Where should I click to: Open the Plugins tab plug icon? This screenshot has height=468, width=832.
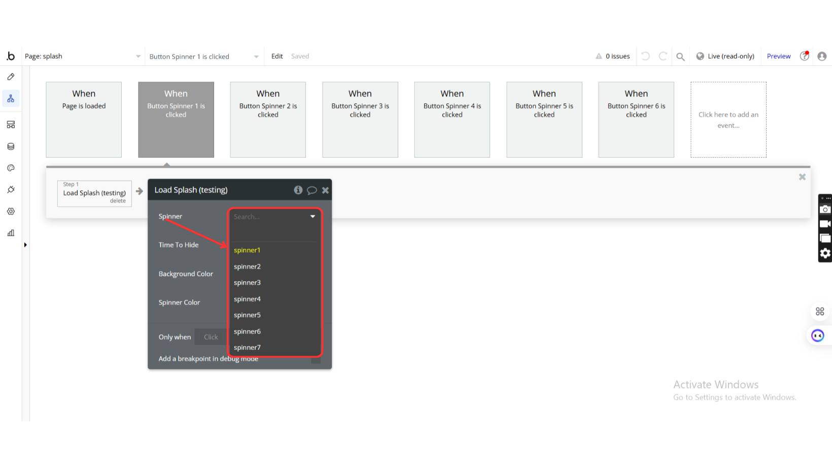click(x=11, y=189)
